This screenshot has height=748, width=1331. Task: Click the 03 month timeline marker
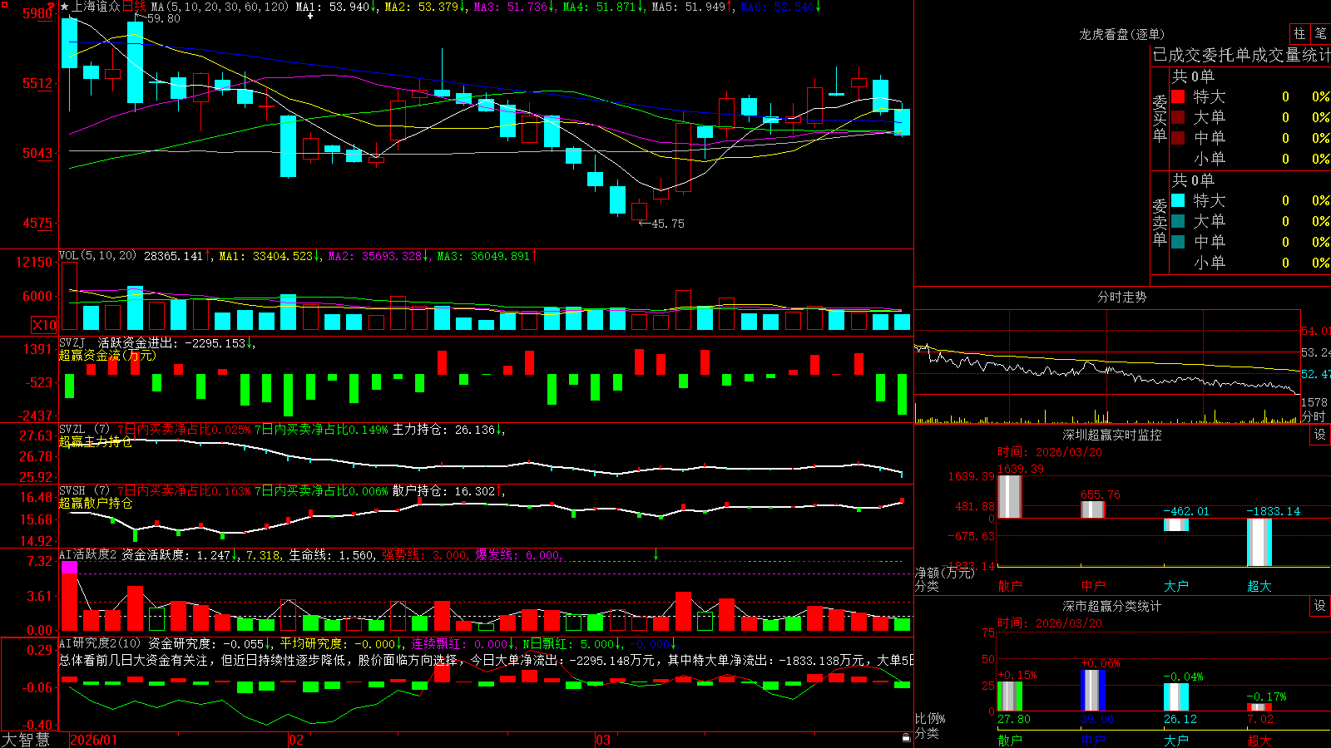pos(603,740)
